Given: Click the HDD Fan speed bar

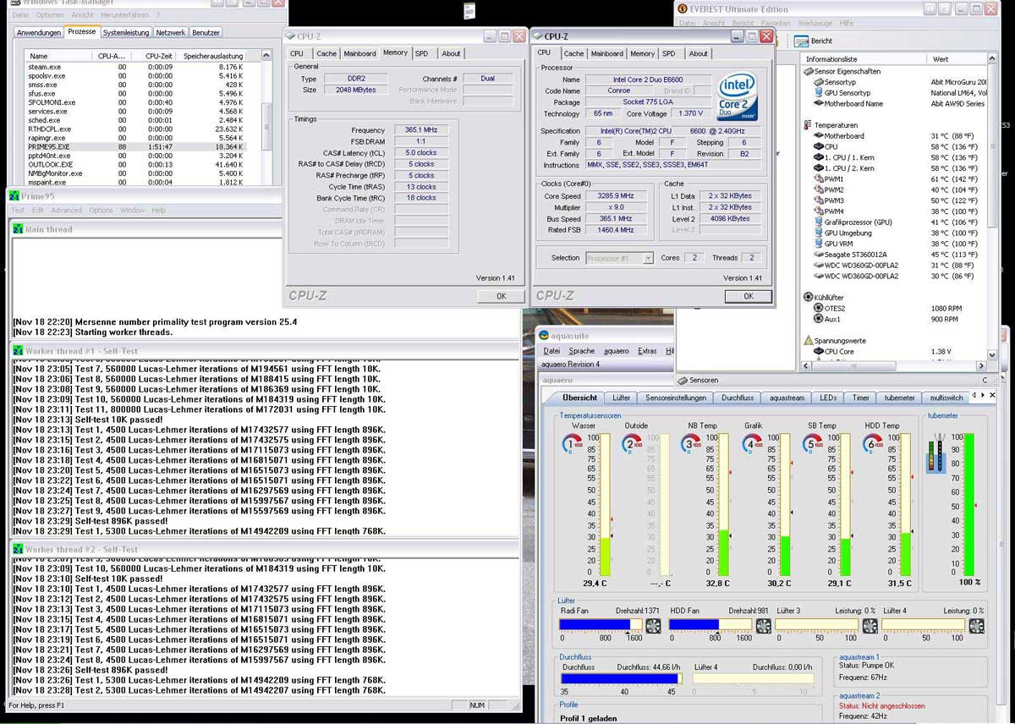Looking at the screenshot, I should [x=710, y=625].
